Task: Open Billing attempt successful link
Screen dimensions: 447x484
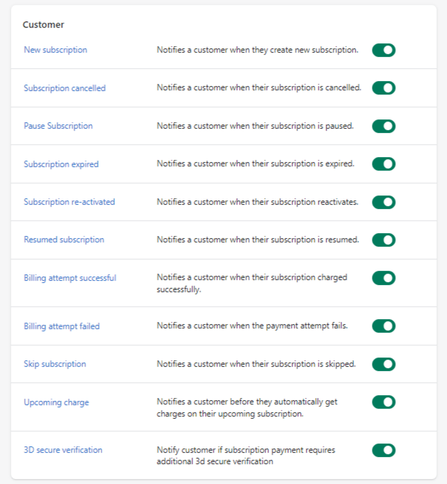Action: [x=70, y=278]
